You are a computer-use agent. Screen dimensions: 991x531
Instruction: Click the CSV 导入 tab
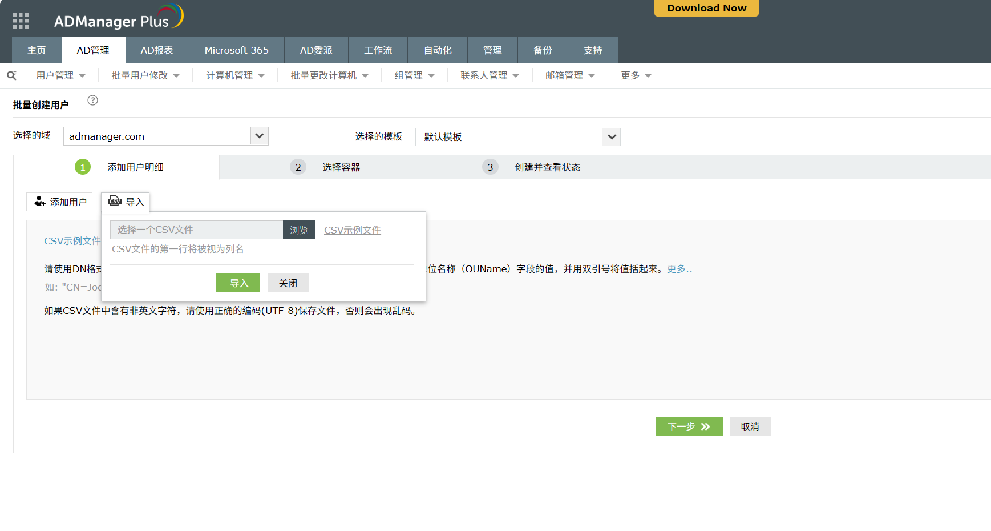(x=126, y=202)
